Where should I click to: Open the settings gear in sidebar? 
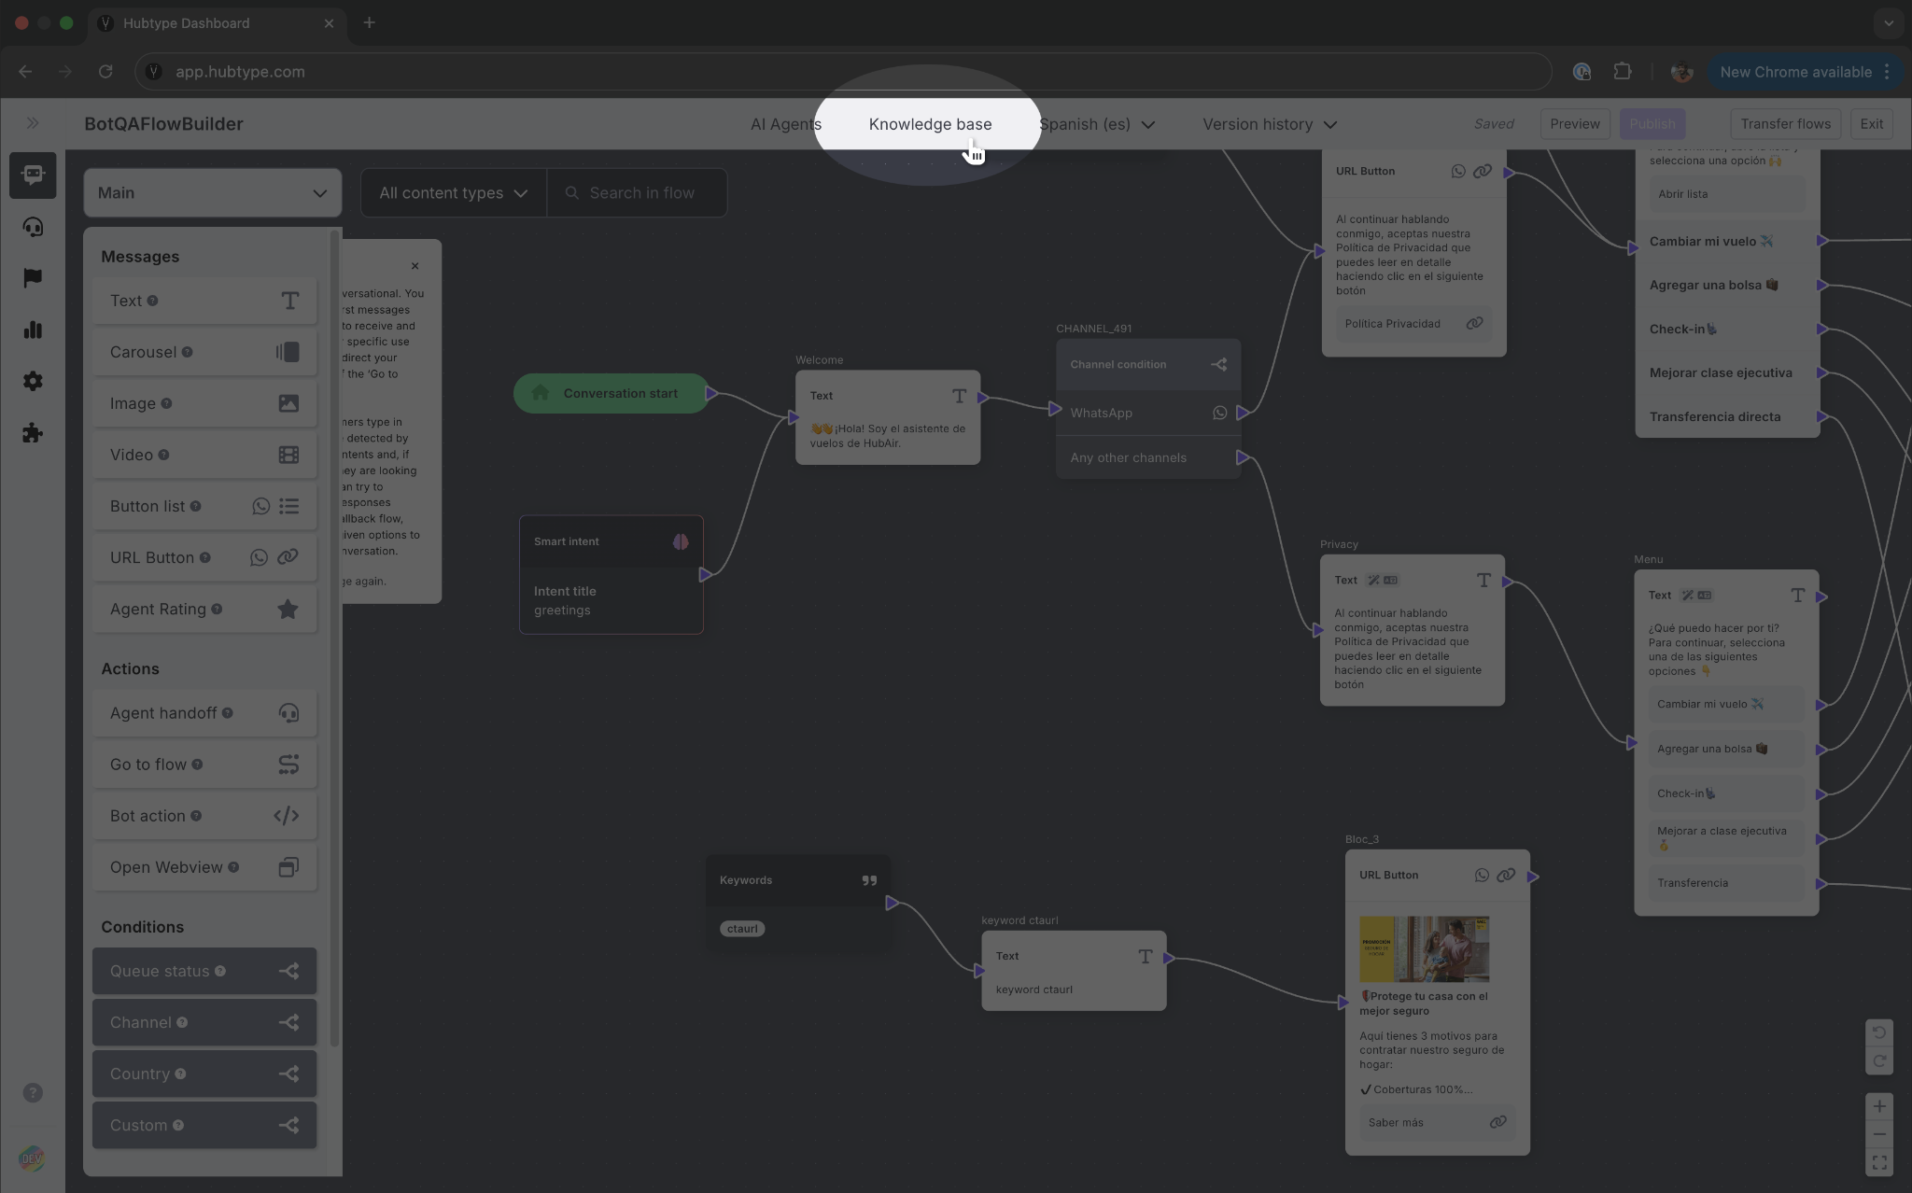[x=33, y=381]
